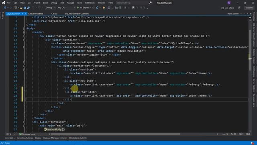The image size is (257, 145).
Task: Click the Ready status text
Action: (7, 143)
